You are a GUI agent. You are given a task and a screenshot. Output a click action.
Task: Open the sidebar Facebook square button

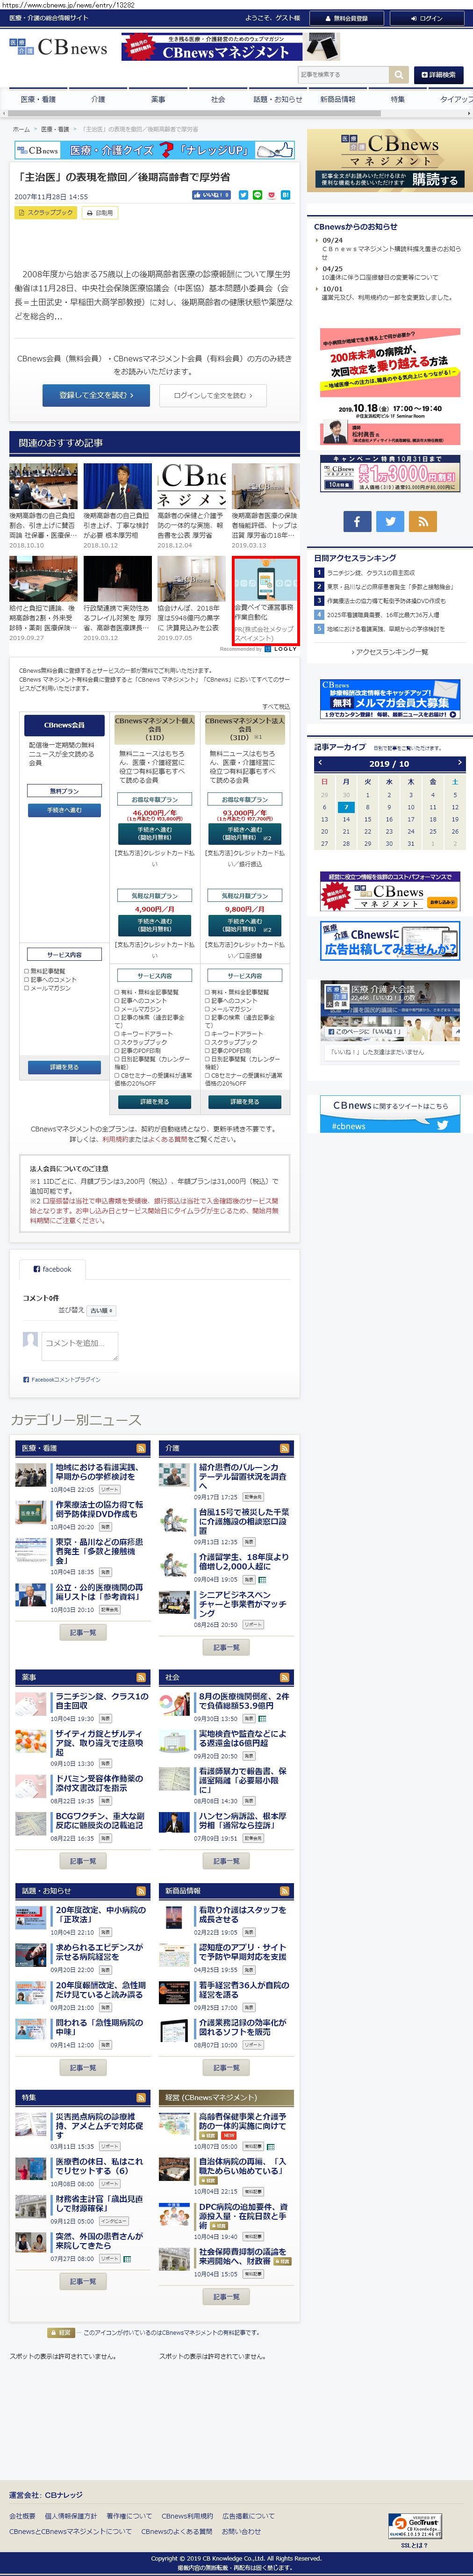(x=357, y=521)
